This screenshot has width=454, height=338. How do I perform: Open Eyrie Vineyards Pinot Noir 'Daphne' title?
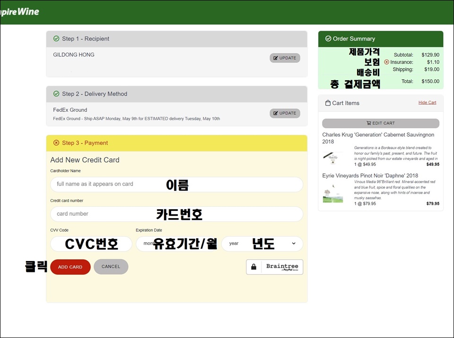coord(370,176)
